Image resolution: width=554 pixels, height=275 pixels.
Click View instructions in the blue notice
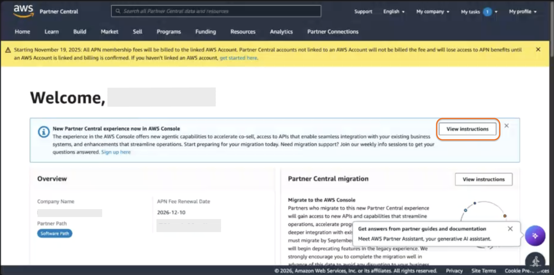click(x=467, y=129)
